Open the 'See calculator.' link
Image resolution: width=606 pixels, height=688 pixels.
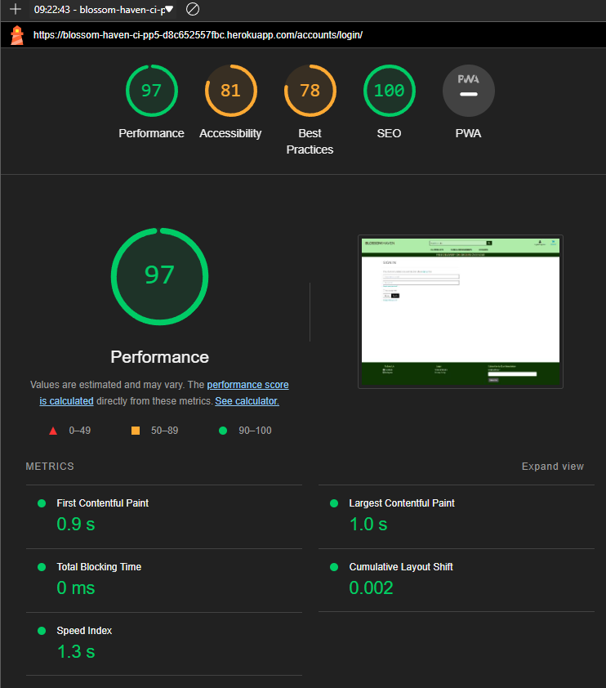[247, 401]
